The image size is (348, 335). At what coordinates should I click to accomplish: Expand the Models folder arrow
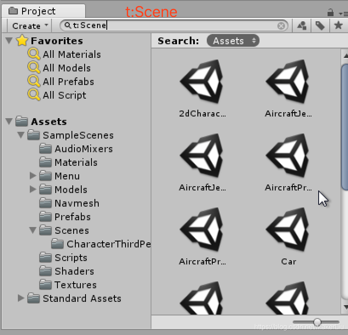point(33,189)
